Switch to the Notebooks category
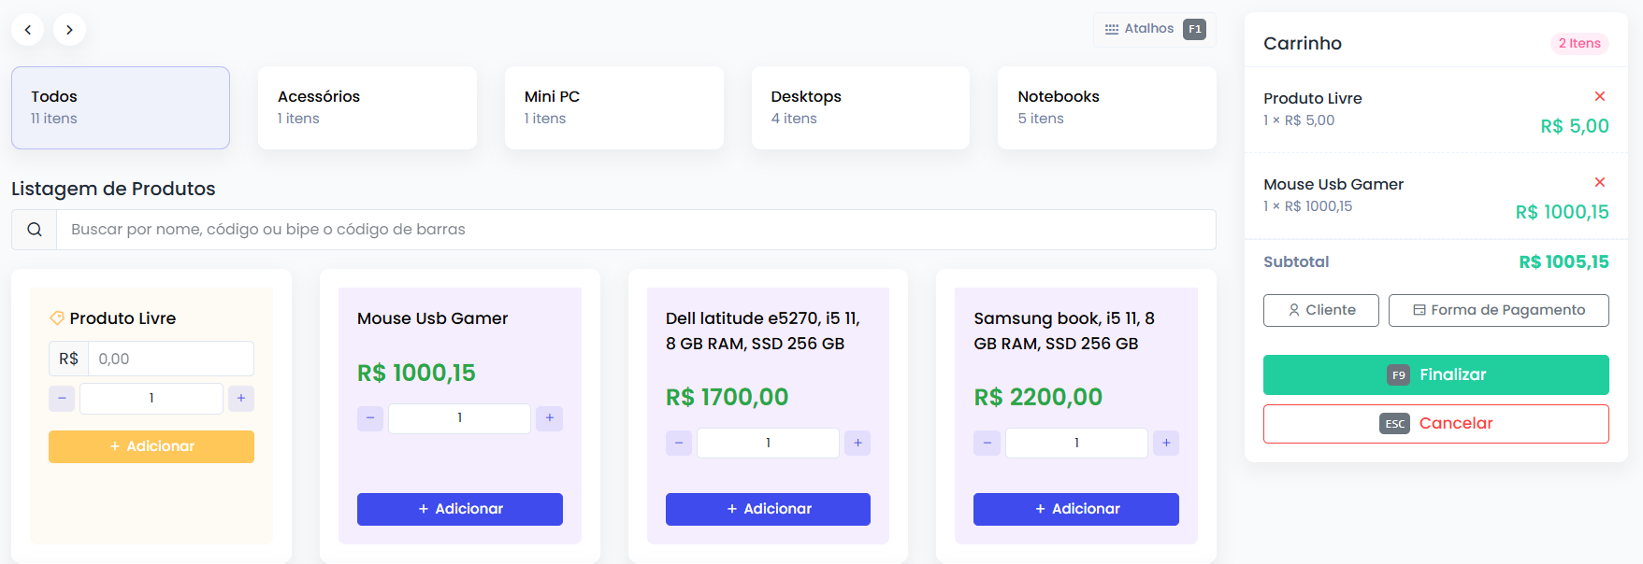 click(x=1107, y=107)
